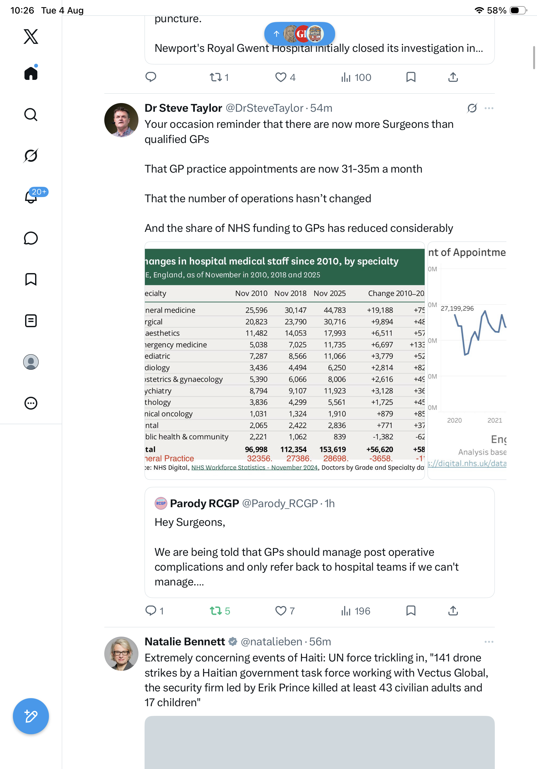Click the timeline scrollbar thumb
Screen dimensions: 537x769
534,58
